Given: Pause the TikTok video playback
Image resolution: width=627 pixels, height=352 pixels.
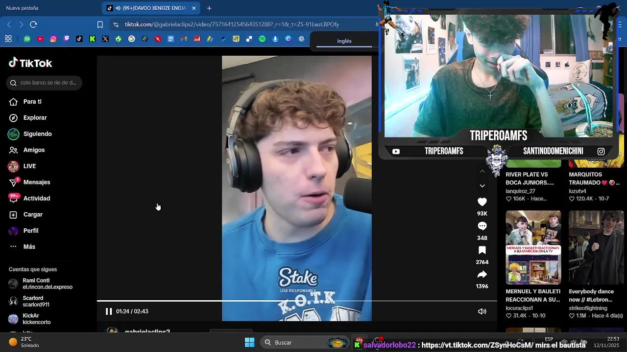Looking at the screenshot, I should click(x=109, y=311).
